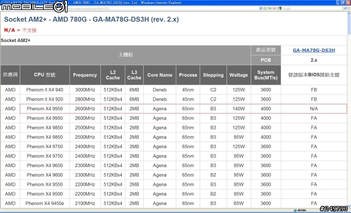The image size is (351, 213).
Task: Click the 'L3 Cache' column header
Action: pos(134,75)
